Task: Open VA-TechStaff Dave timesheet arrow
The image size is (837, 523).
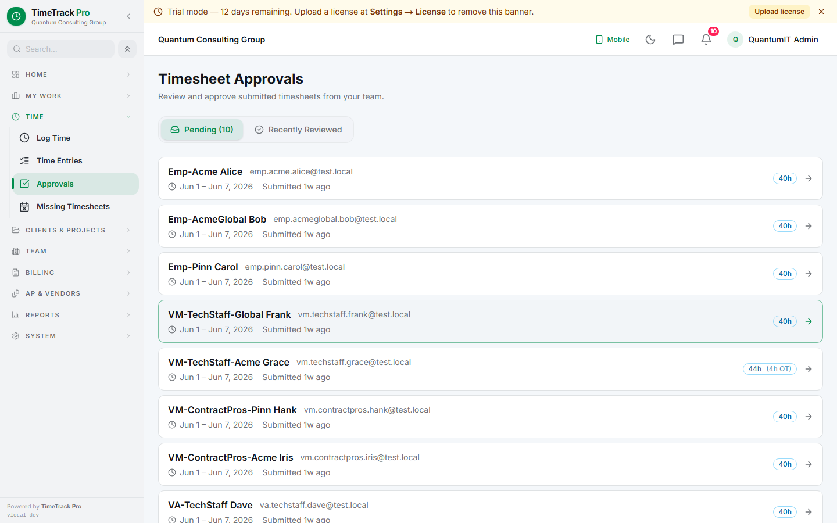Action: (809, 512)
